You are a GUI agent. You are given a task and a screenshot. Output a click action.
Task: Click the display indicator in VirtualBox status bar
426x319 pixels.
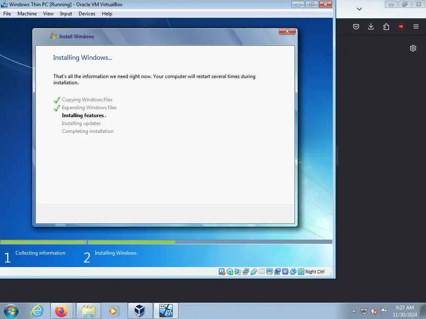tap(269, 271)
